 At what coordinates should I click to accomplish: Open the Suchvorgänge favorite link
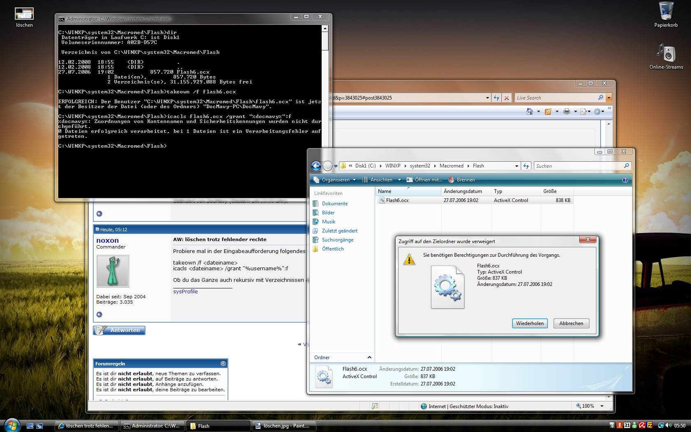click(337, 240)
